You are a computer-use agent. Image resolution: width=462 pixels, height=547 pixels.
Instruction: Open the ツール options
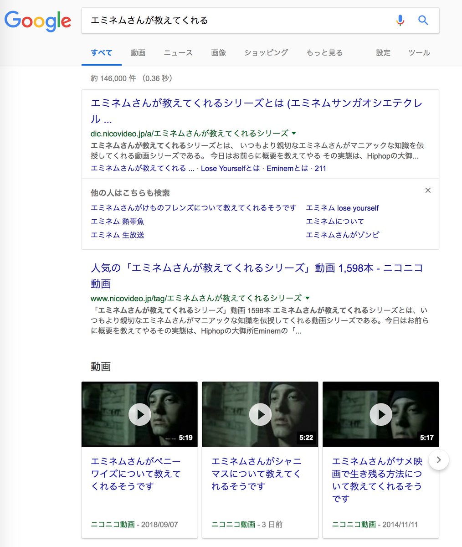(x=419, y=53)
